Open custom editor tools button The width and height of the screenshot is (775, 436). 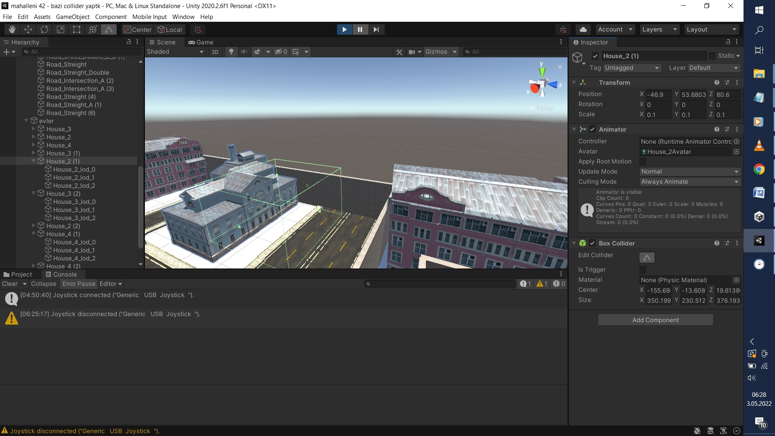[x=109, y=29]
